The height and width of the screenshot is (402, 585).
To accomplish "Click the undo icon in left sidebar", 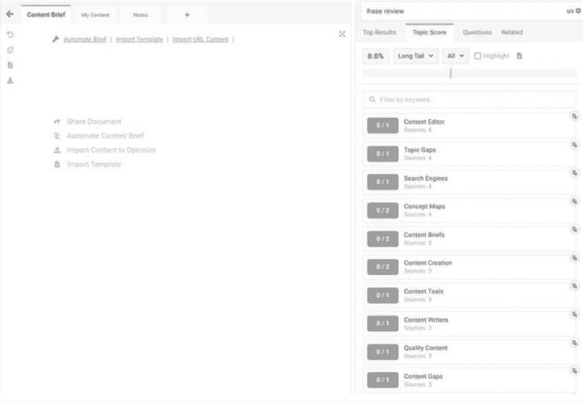I will pyautogui.click(x=11, y=34).
